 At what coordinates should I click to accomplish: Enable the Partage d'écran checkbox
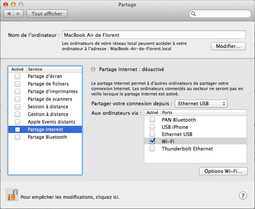[x=18, y=76]
